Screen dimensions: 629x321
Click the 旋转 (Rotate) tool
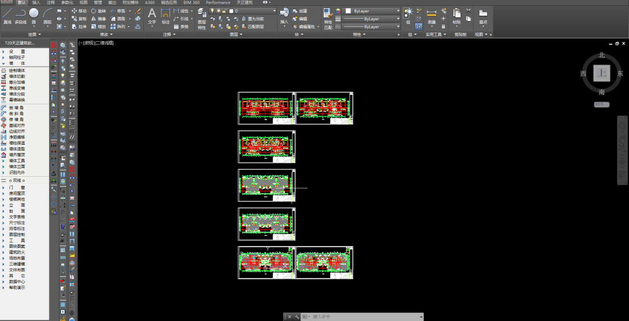pyautogui.click(x=98, y=11)
